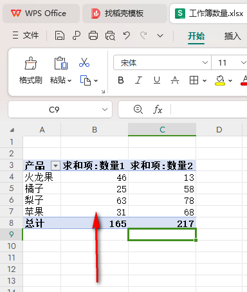Screen dimensions: 247x292
Task: Select column C header
Action: 162,129
